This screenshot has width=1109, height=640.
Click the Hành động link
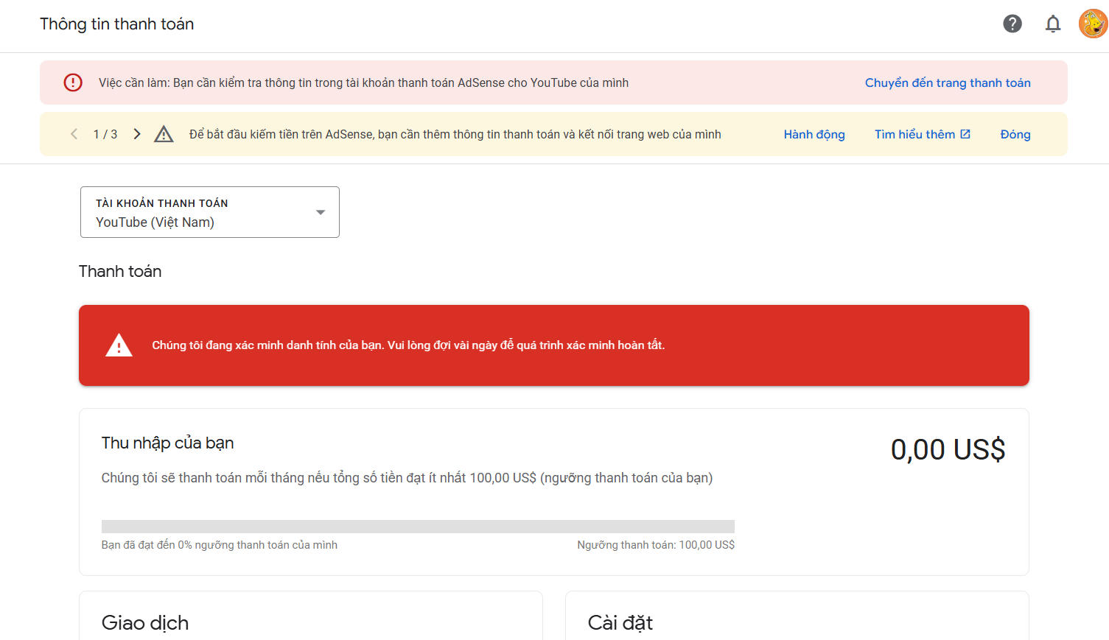click(x=814, y=134)
